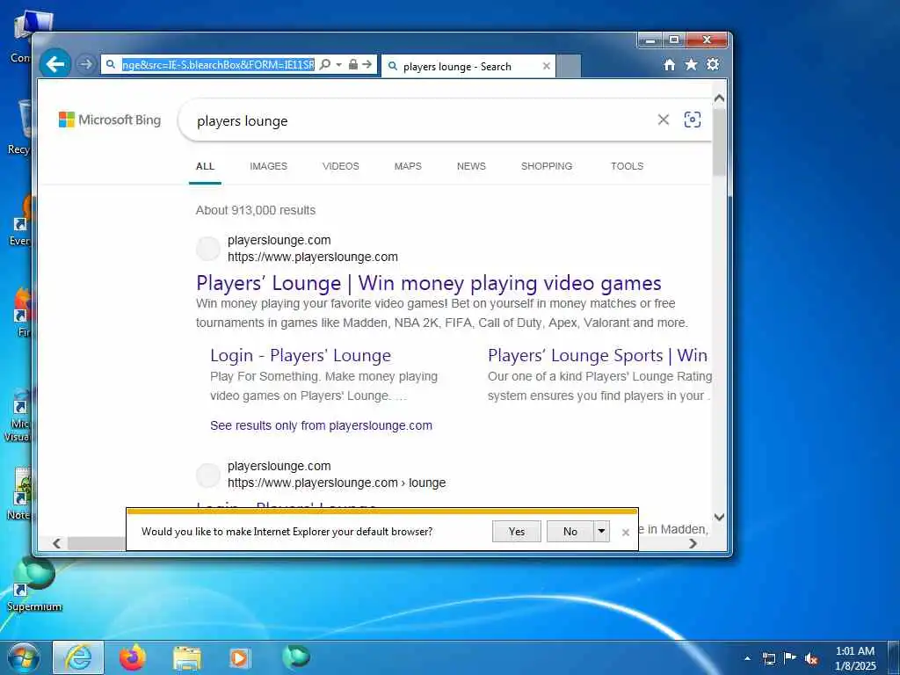900x675 pixels.
Task: Click Yes to set default browser
Action: [x=517, y=532]
